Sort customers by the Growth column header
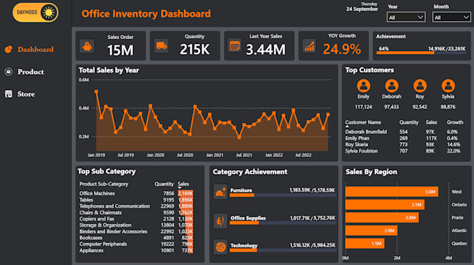The width and height of the screenshot is (474, 265). click(455, 122)
